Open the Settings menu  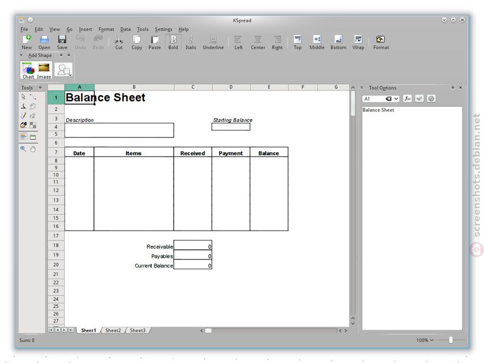click(163, 29)
